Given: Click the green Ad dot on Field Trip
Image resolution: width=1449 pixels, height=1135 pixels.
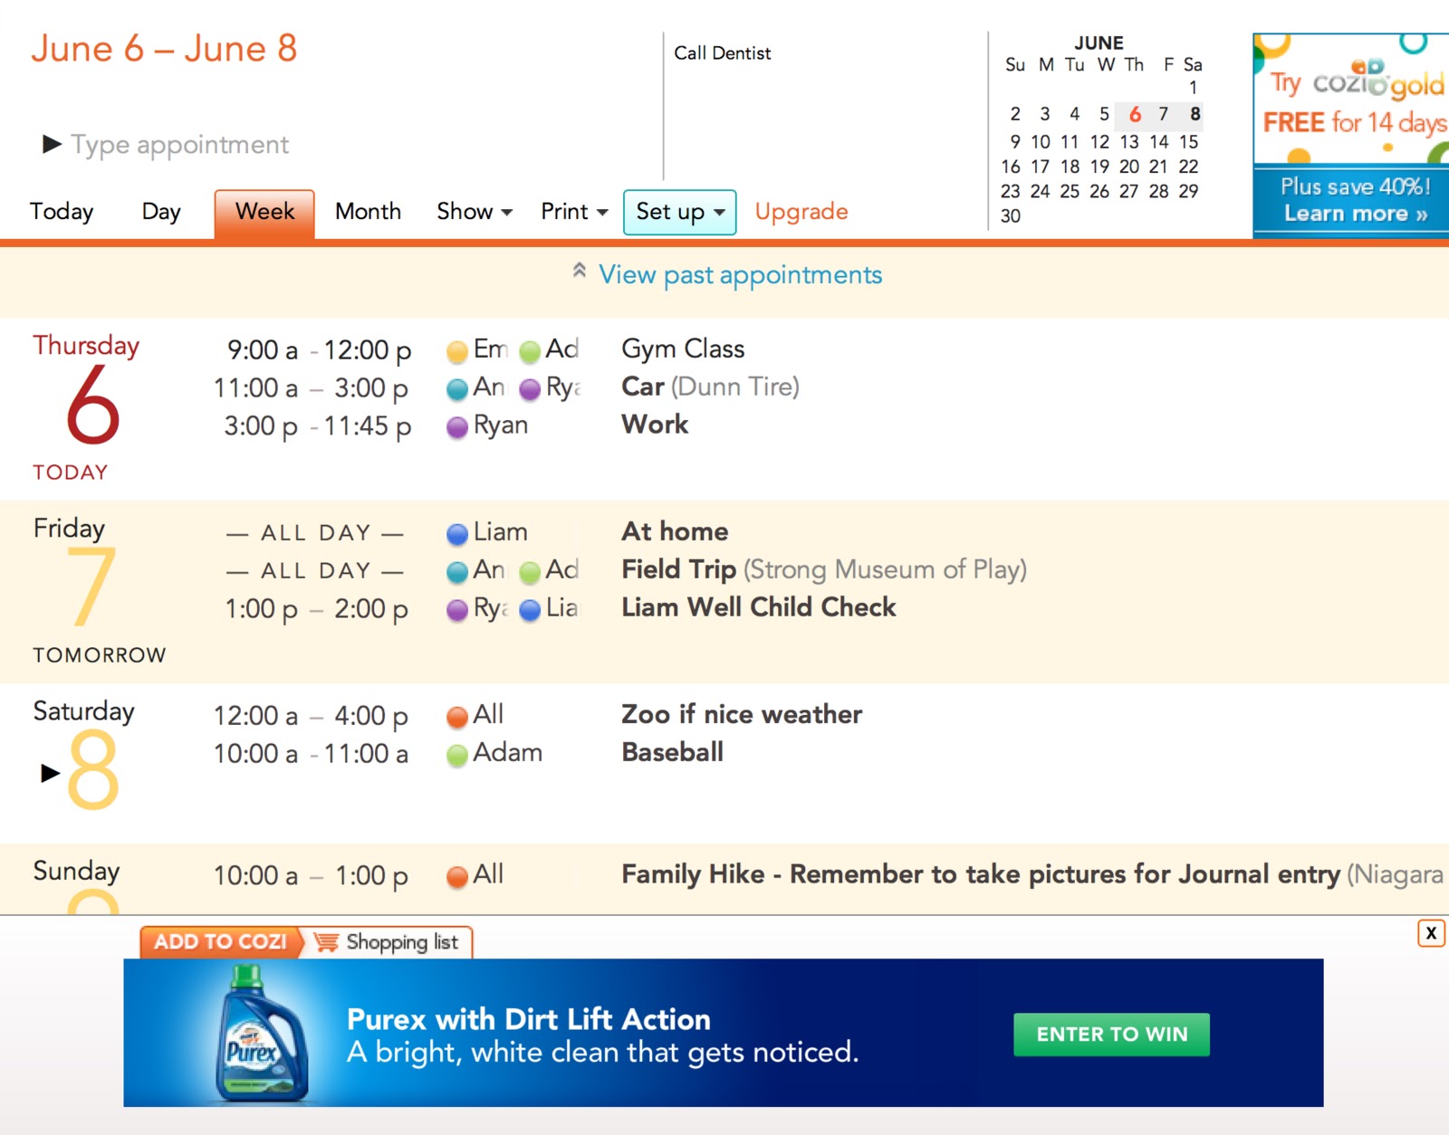Looking at the screenshot, I should [x=530, y=572].
